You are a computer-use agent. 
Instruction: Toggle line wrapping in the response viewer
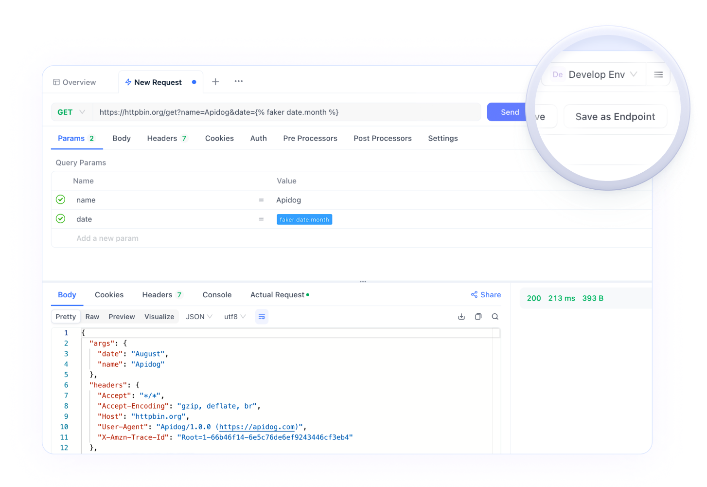(x=262, y=316)
